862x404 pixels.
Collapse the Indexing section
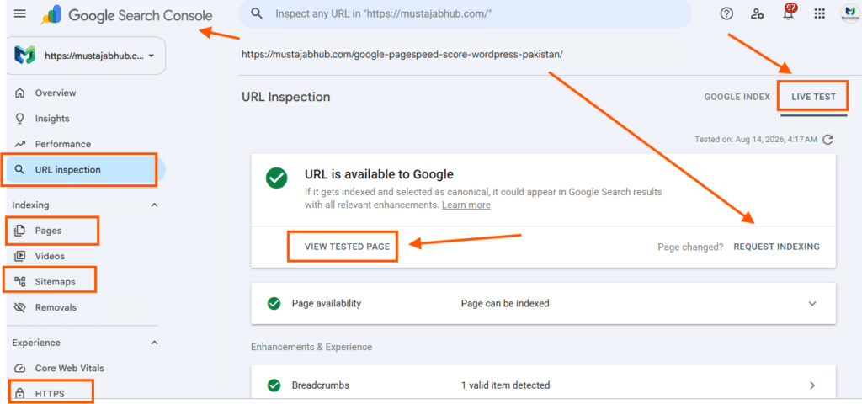pyautogui.click(x=155, y=205)
